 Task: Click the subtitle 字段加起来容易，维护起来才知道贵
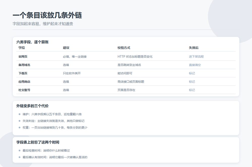click(43, 24)
